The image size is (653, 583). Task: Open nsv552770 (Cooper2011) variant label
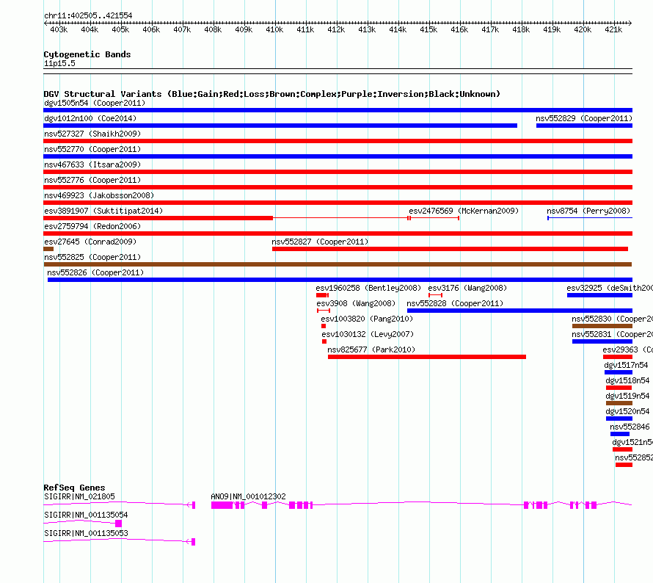pyautogui.click(x=92, y=149)
